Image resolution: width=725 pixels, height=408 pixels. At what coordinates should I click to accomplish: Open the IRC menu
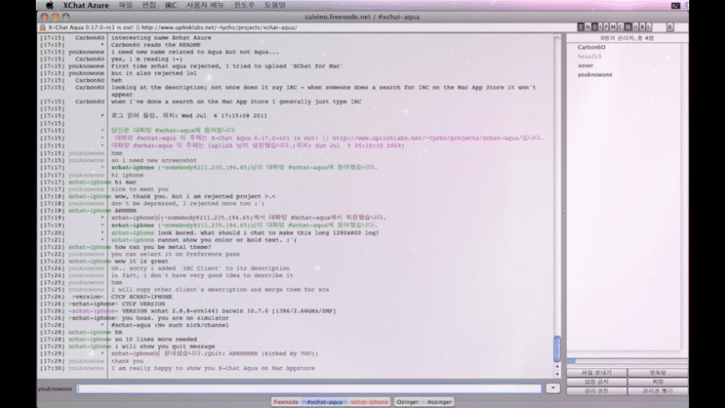pyautogui.click(x=171, y=6)
